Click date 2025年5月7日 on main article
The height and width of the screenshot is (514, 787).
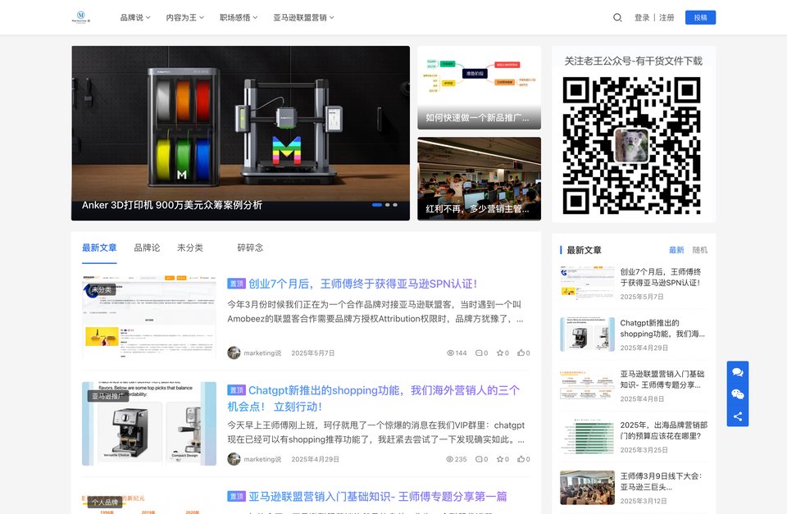[x=312, y=353]
